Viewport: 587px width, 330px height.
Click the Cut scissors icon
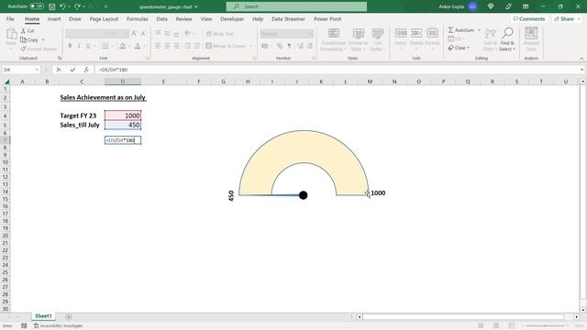pyautogui.click(x=23, y=30)
